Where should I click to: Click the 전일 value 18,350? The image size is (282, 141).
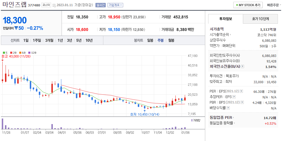(82, 17)
